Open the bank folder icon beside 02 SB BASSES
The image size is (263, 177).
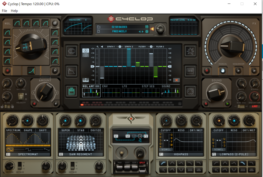coord(99,27)
